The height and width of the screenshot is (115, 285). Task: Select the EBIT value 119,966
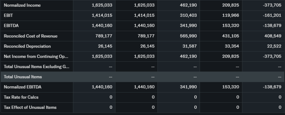tap(231, 16)
